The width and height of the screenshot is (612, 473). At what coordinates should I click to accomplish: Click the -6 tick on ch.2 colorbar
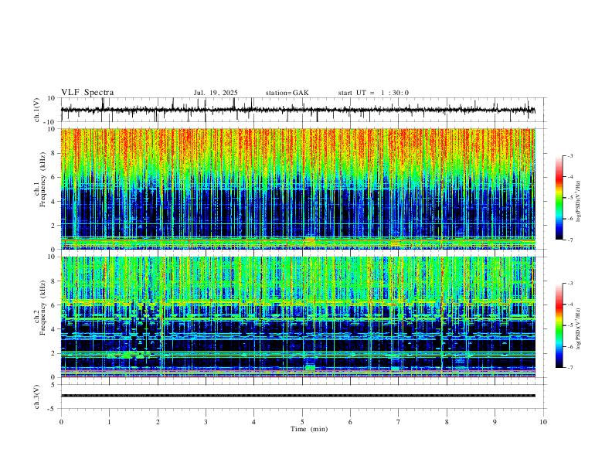pos(569,346)
